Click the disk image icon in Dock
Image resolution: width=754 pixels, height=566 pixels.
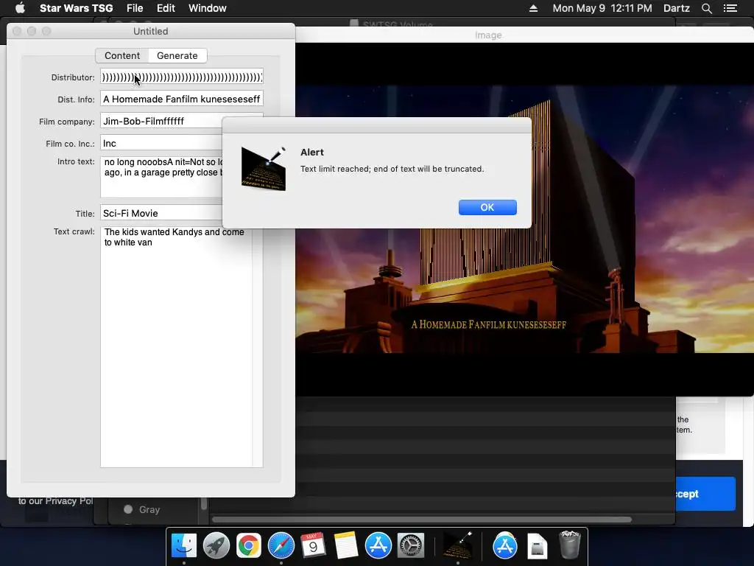(x=537, y=547)
